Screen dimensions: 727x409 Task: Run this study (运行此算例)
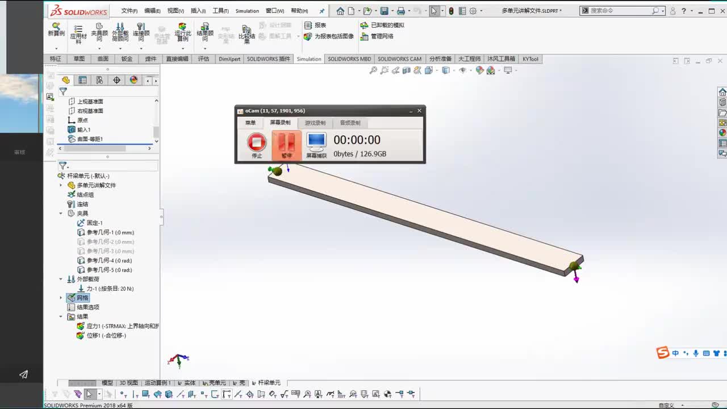pos(182,32)
